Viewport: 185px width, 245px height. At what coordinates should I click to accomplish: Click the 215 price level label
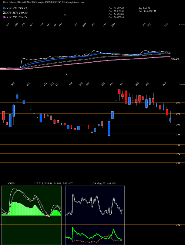point(178,114)
